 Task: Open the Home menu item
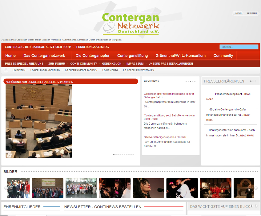click(x=10, y=56)
